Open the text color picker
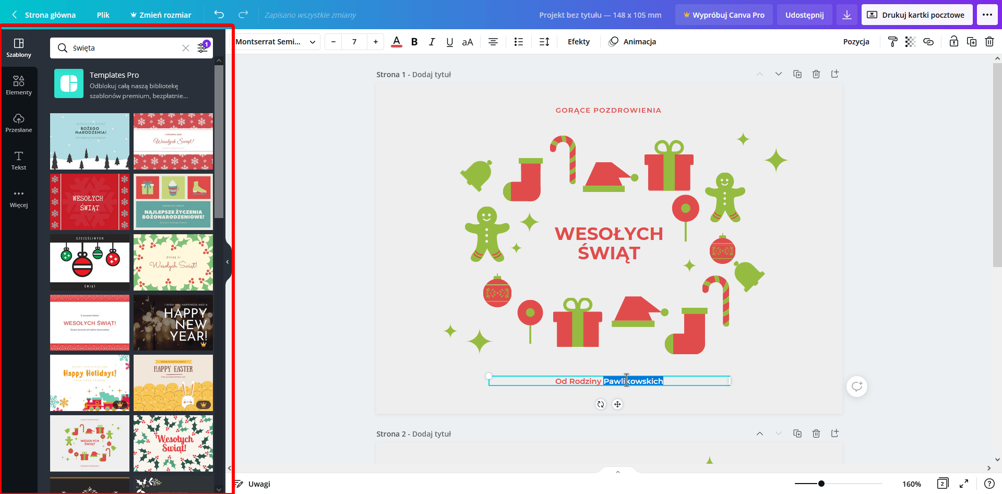The image size is (1002, 494). coord(397,42)
